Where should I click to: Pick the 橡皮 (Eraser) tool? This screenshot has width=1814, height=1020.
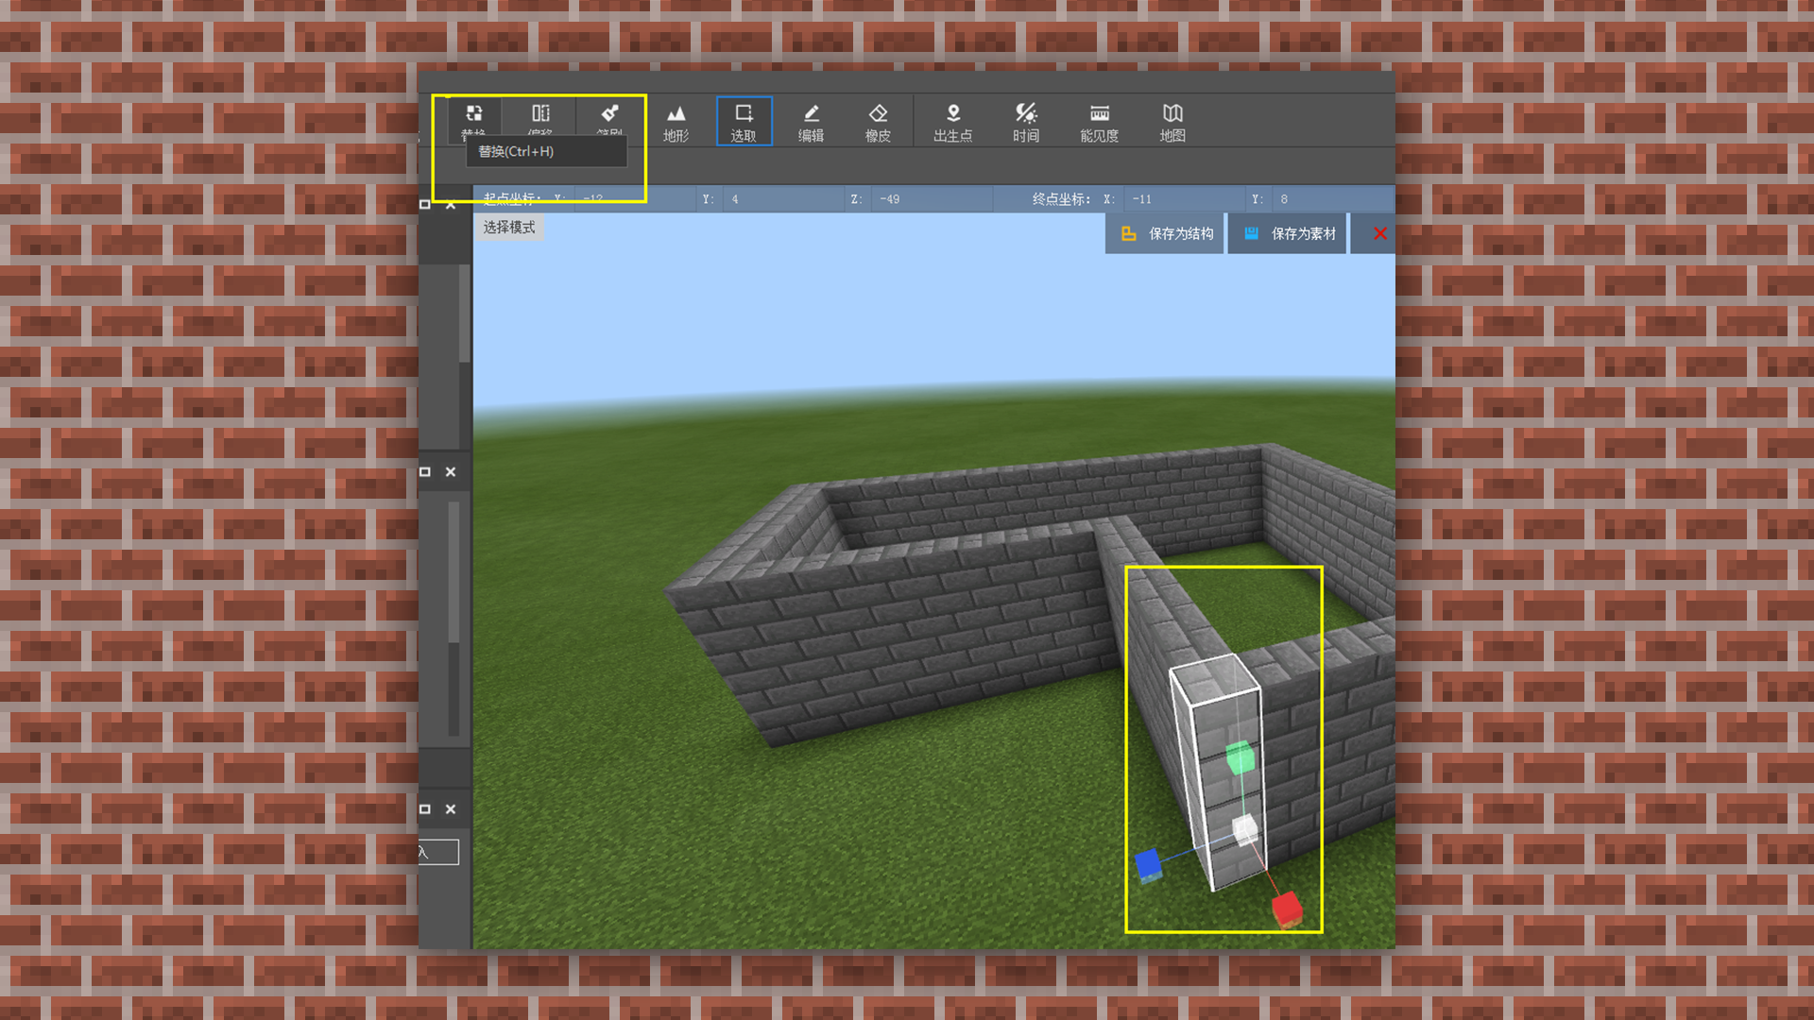pos(878,122)
